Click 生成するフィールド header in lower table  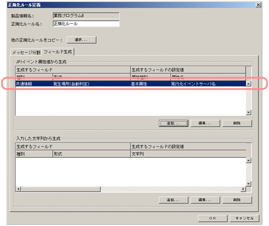(x=73, y=147)
